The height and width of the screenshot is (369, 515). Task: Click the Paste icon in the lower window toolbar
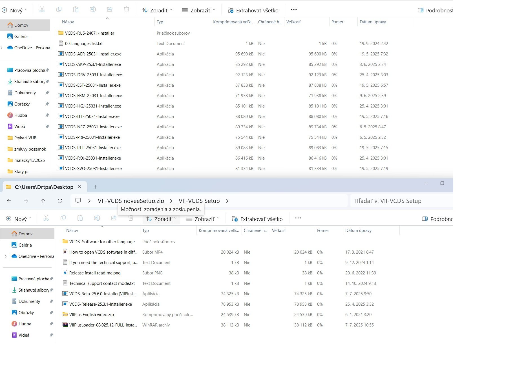point(80,218)
